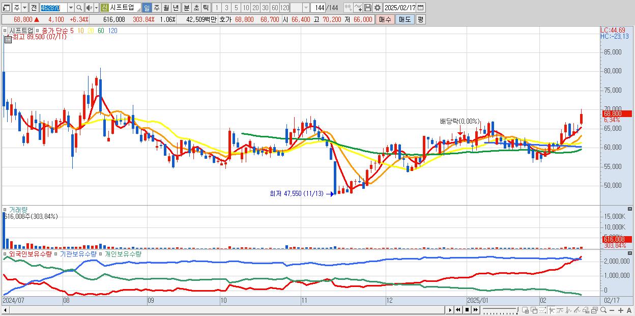Open the dropdown next to speaker icon
The height and width of the screenshot is (316, 635).
click(x=96, y=8)
